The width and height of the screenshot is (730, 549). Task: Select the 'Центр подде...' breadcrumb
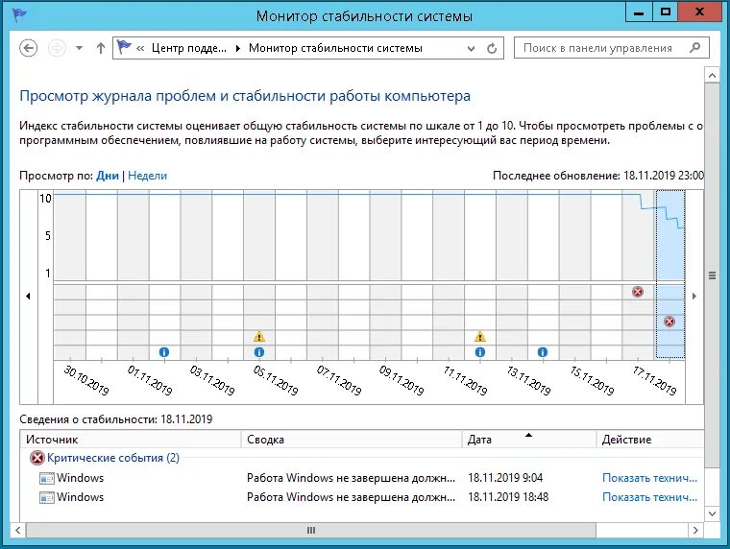tap(189, 48)
